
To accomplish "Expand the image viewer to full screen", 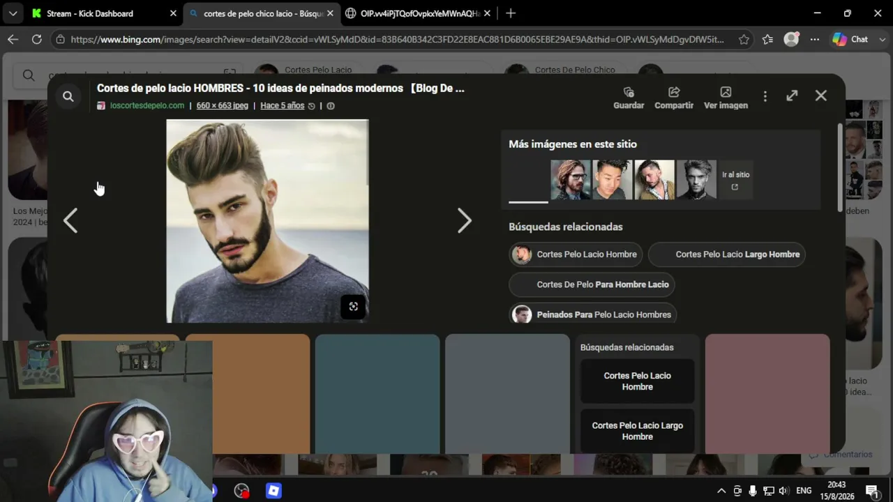I will click(x=792, y=96).
